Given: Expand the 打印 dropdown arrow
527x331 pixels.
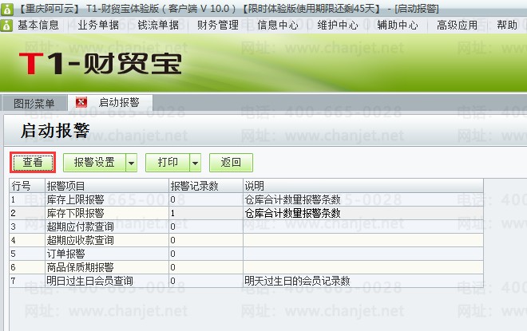Looking at the screenshot, I should tap(196, 163).
